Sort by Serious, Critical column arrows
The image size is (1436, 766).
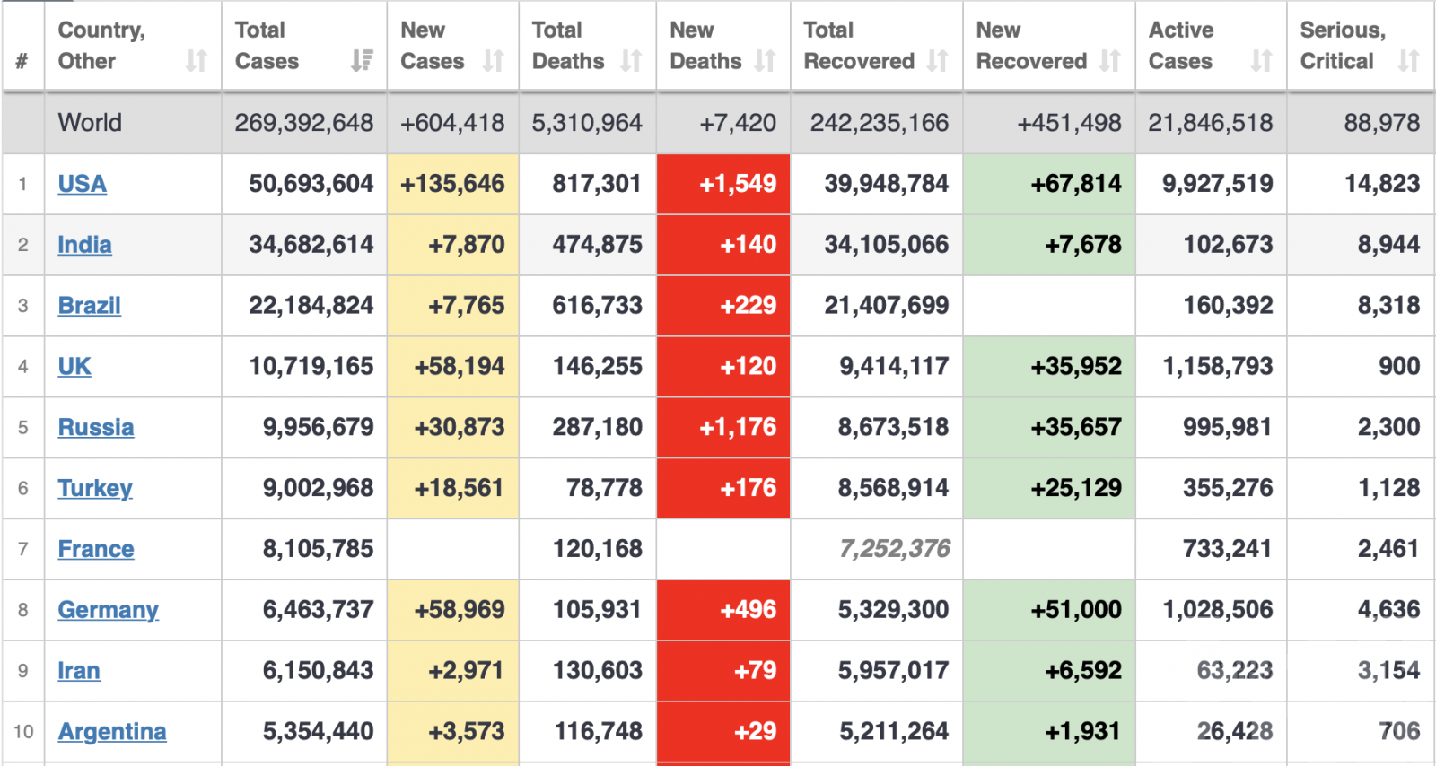pos(1409,61)
